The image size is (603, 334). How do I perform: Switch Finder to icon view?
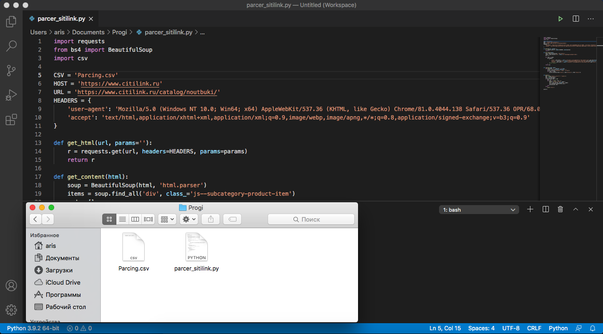[109, 219]
